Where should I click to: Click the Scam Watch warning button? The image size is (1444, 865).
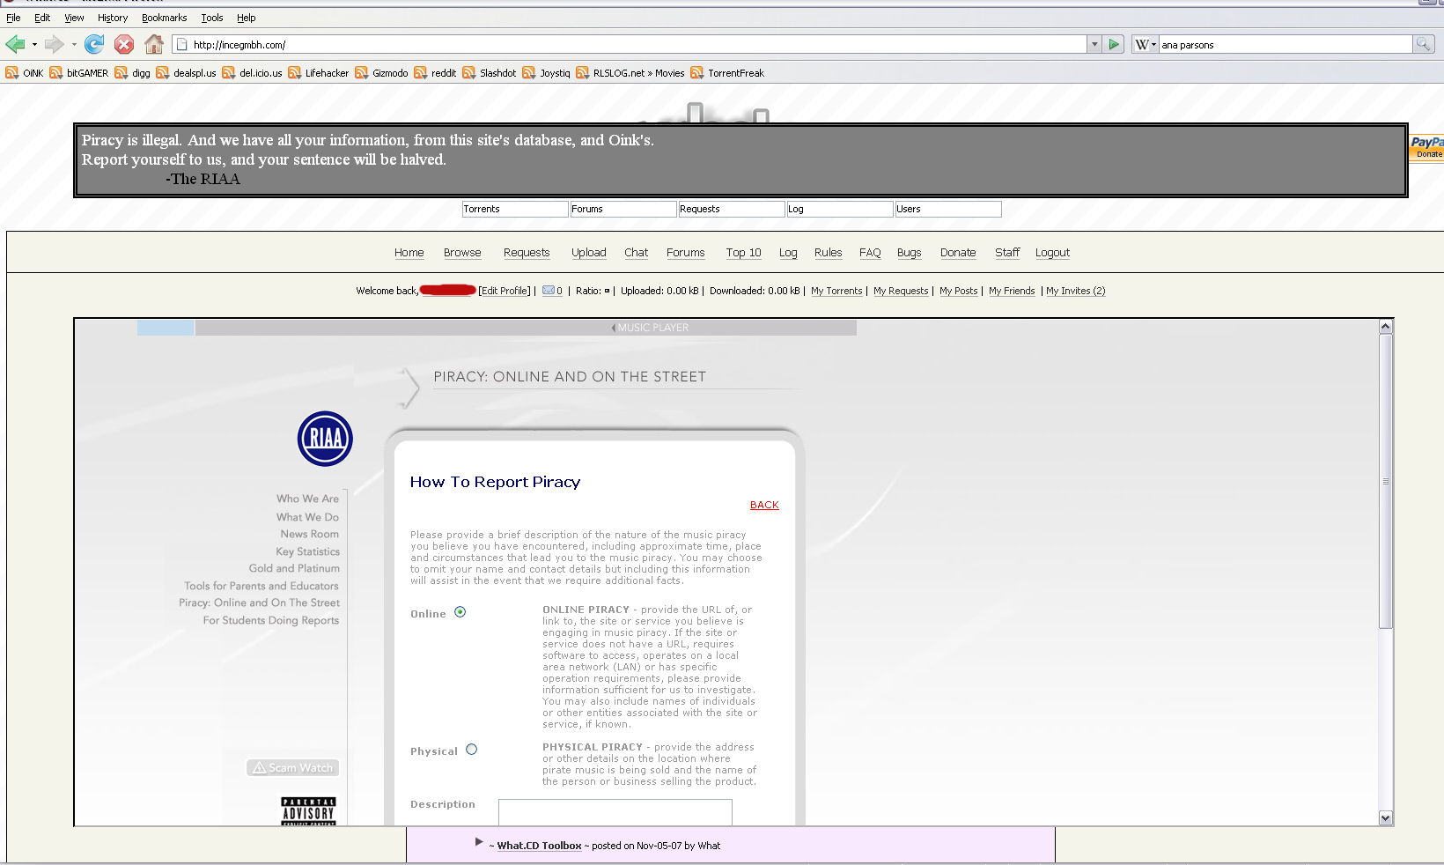coord(292,768)
